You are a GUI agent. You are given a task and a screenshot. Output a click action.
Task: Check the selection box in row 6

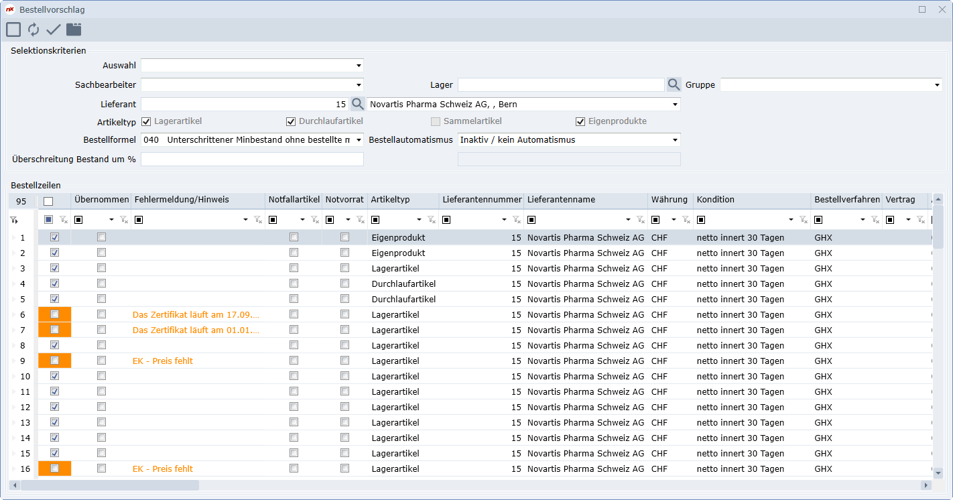click(x=55, y=314)
